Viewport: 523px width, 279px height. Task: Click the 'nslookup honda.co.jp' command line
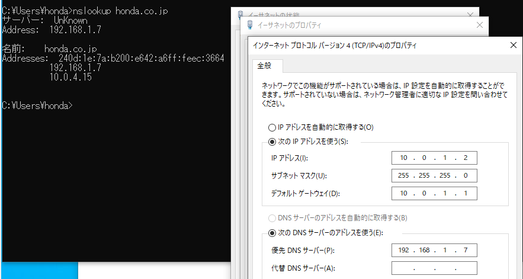coord(85,11)
